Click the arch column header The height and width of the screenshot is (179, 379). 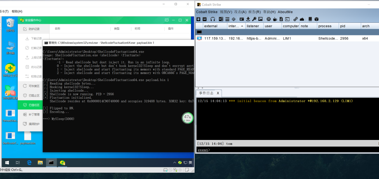click(x=370, y=26)
